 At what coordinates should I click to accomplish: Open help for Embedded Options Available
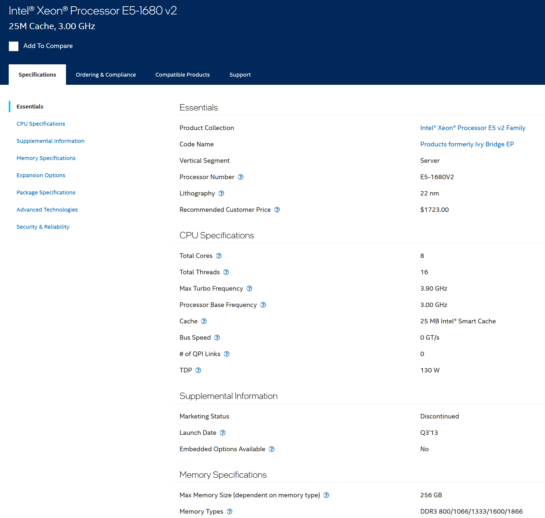click(271, 449)
